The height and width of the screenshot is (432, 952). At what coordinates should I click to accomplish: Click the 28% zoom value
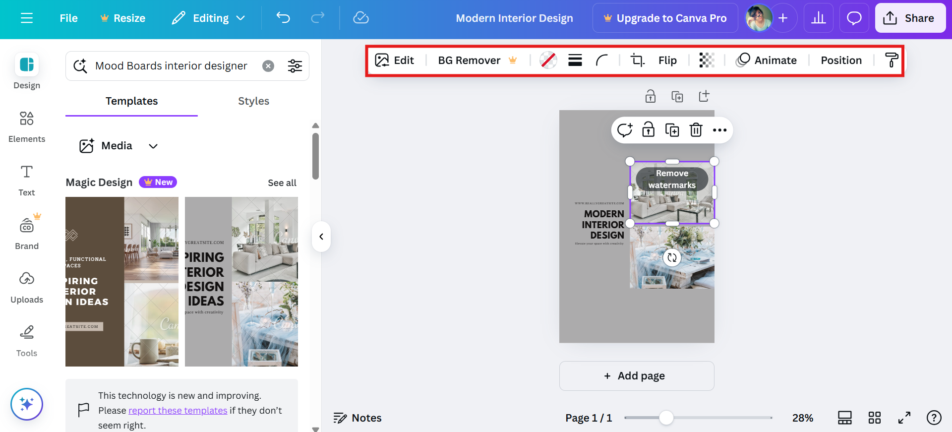coord(802,418)
